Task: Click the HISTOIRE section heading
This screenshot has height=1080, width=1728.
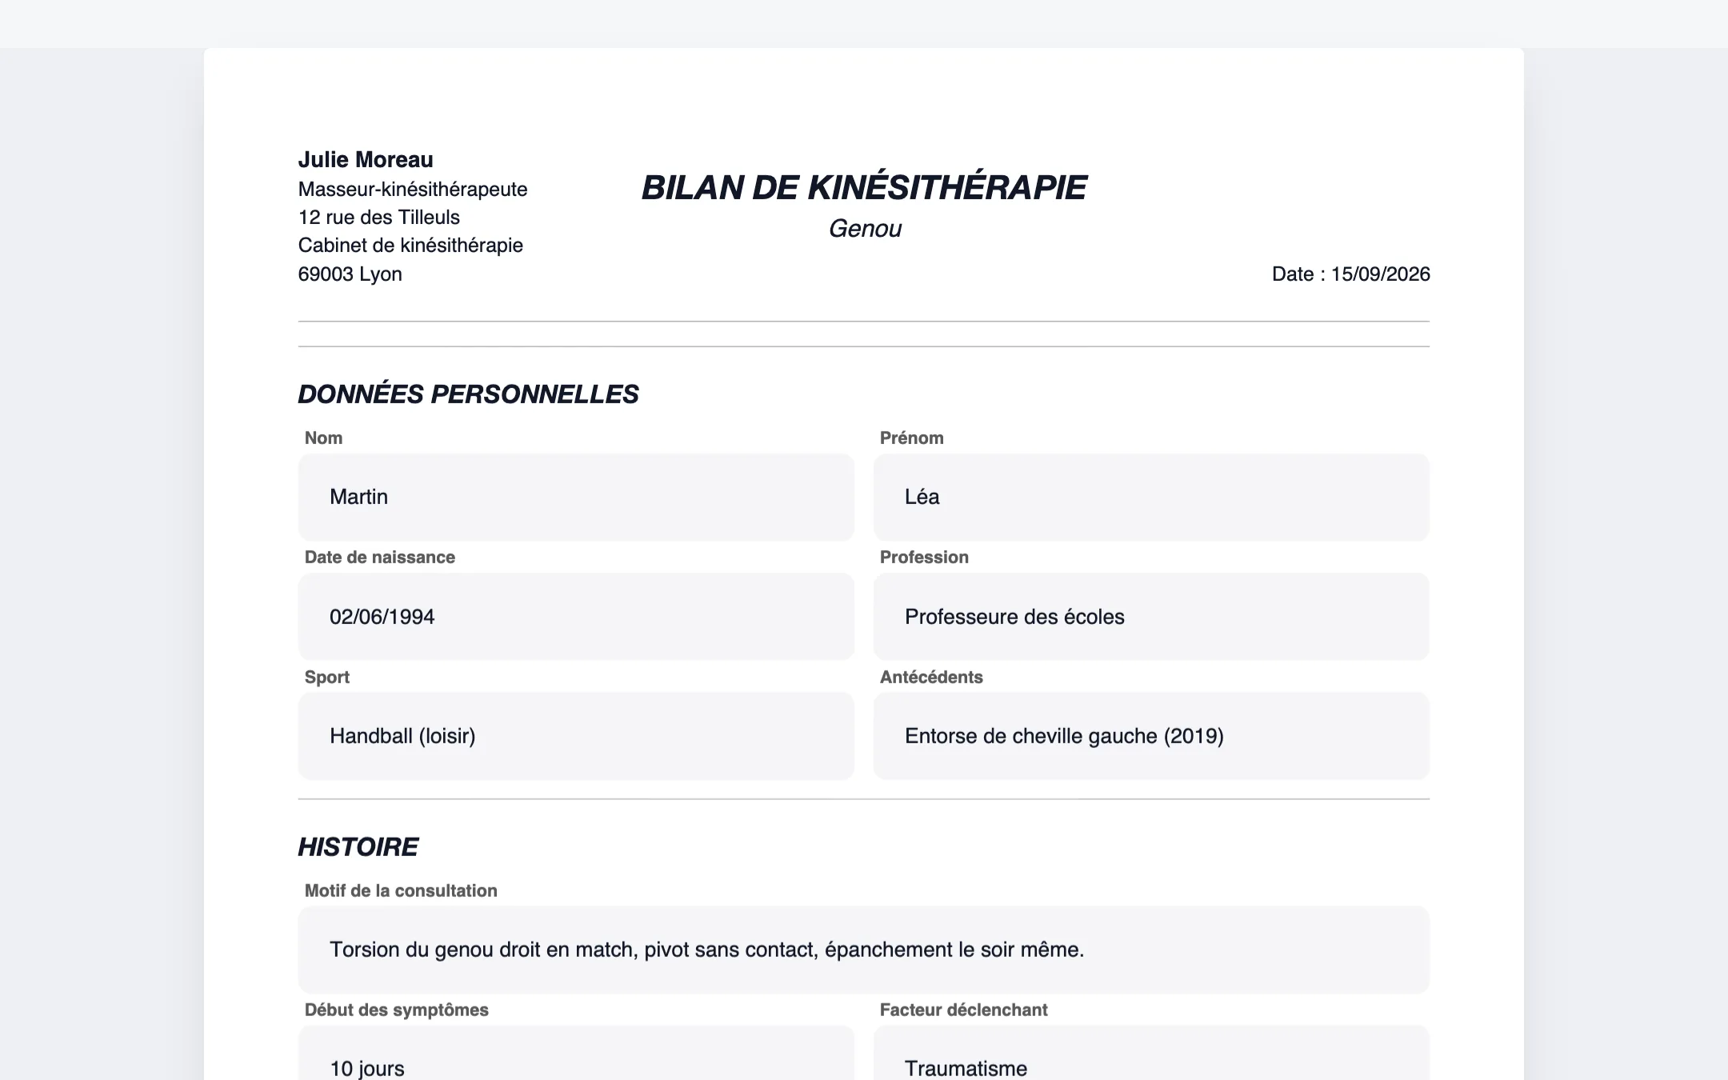Action: coord(358,847)
